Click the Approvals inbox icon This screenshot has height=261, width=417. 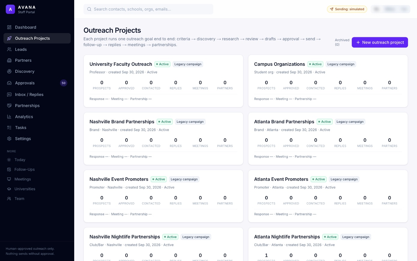tap(9, 83)
